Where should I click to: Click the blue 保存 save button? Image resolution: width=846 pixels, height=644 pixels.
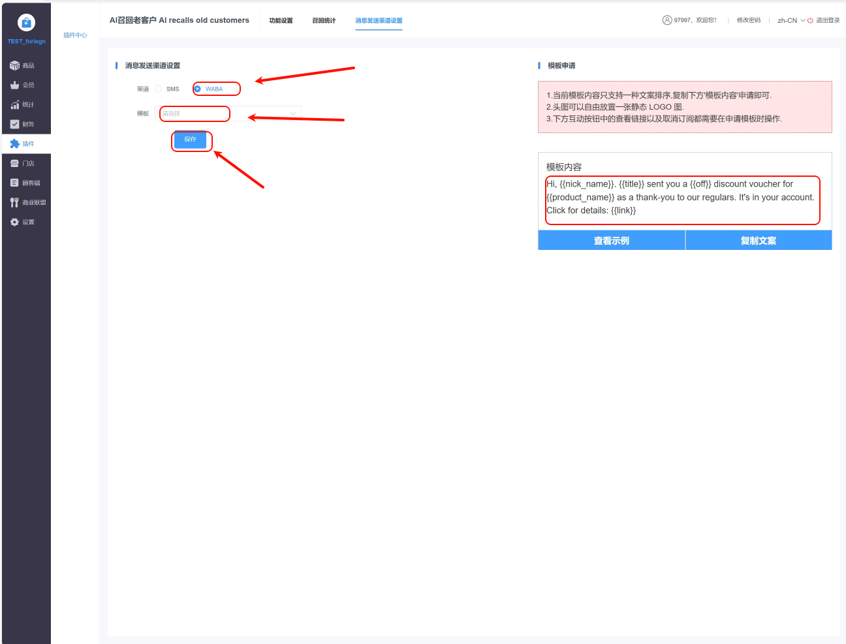(190, 140)
